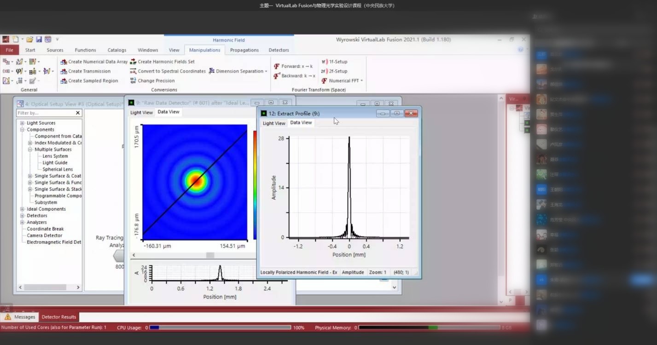This screenshot has width=657, height=345.
Task: Expand the Light Sources tree node
Action: coord(22,123)
